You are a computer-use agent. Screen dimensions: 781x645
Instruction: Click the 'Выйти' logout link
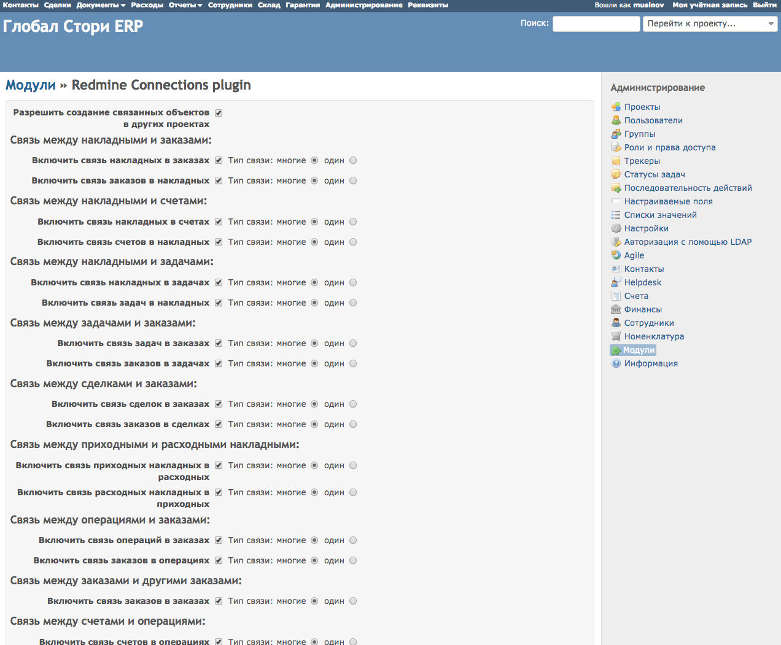[765, 5]
